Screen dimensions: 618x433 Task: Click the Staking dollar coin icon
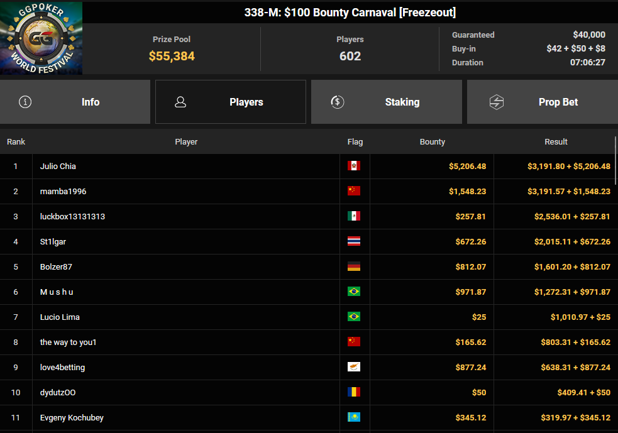[x=338, y=102]
